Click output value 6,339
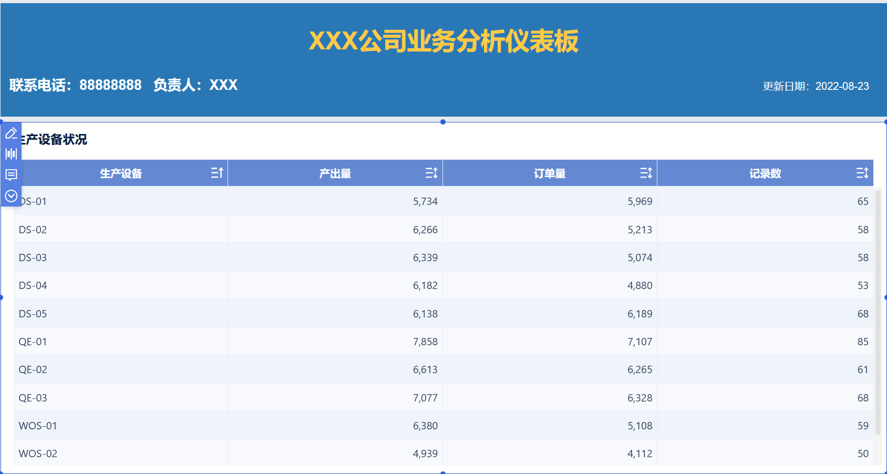Viewport: 887px width, 474px height. click(x=425, y=257)
